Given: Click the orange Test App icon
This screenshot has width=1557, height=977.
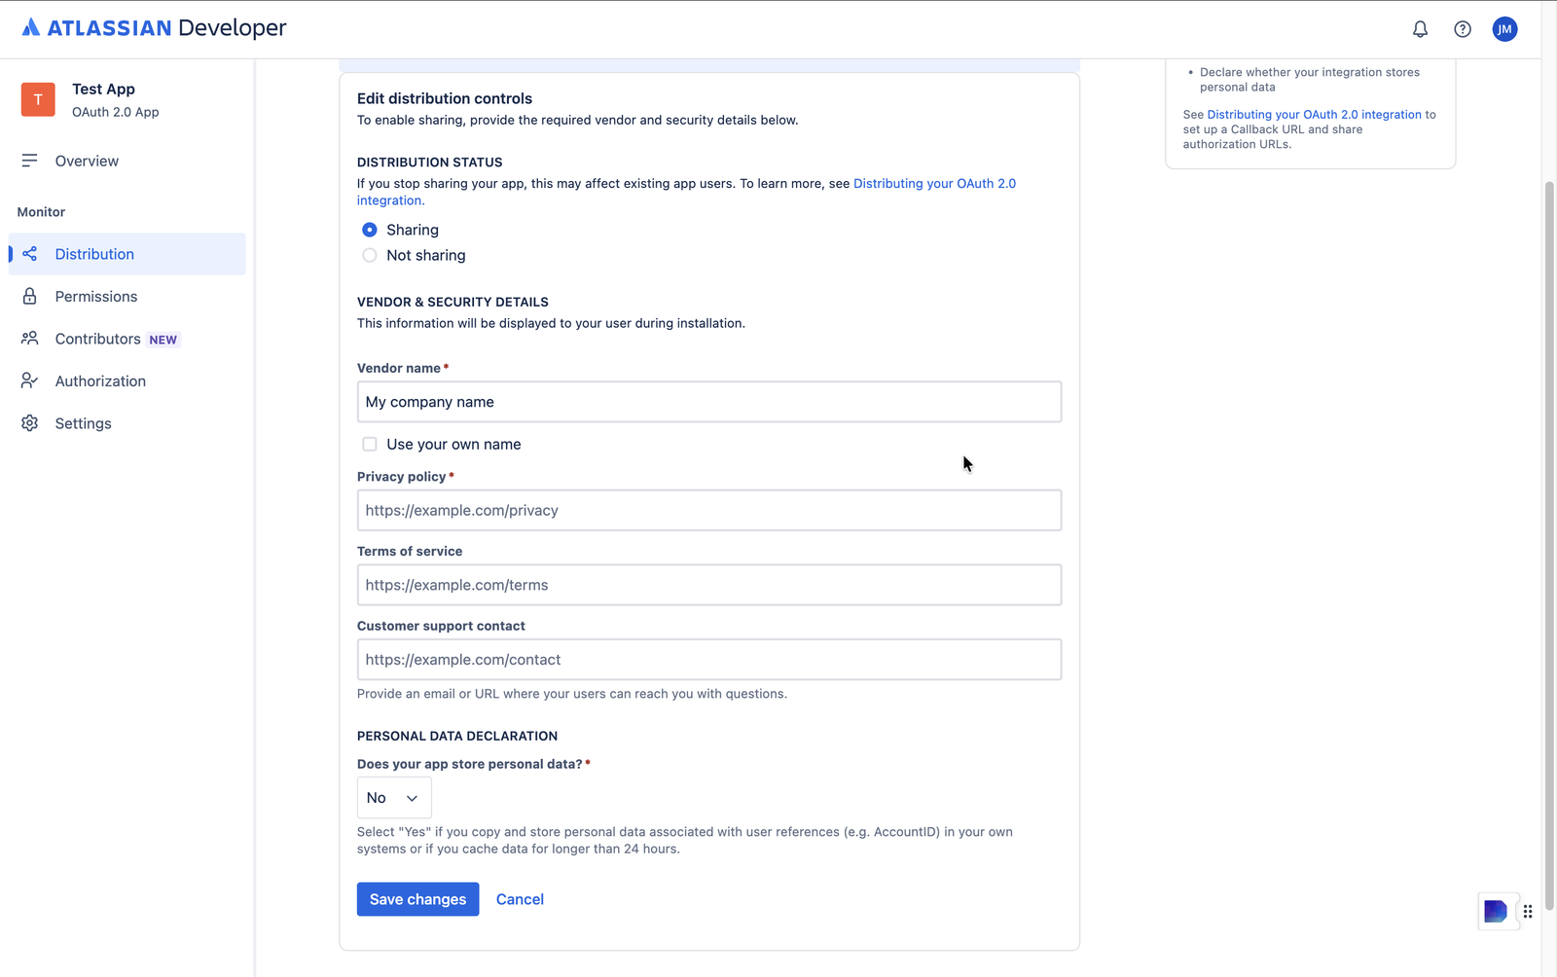Looking at the screenshot, I should [38, 99].
